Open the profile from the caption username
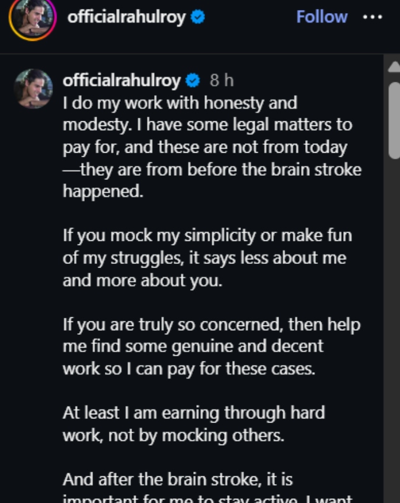The height and width of the screenshot is (503, 400). click(x=121, y=80)
